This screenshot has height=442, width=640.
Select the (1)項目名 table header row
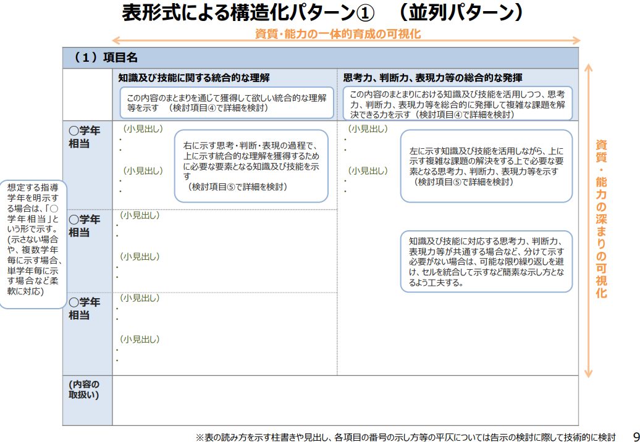tap(320, 58)
